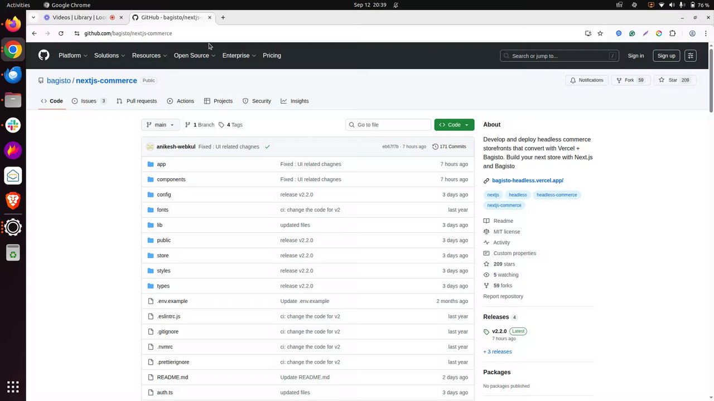
Task: Open the Pricing page
Action: pos(272,56)
